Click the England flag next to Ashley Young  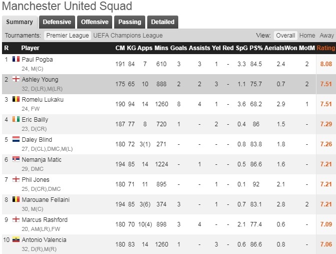tap(16, 79)
